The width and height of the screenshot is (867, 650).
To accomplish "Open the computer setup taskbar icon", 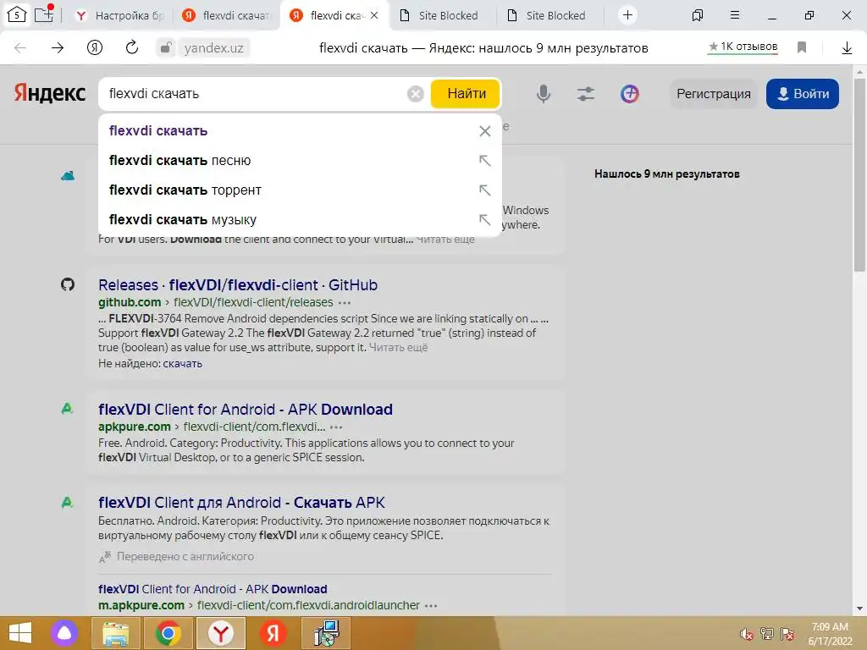I will click(326, 633).
